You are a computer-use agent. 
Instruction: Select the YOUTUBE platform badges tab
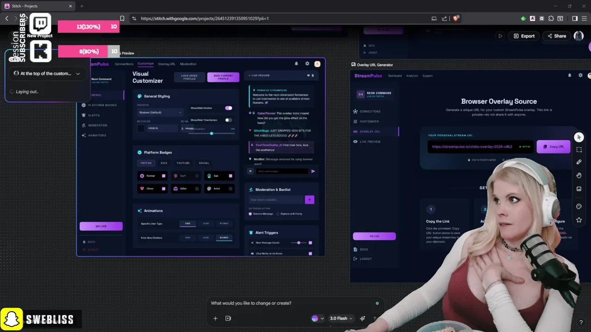click(183, 163)
